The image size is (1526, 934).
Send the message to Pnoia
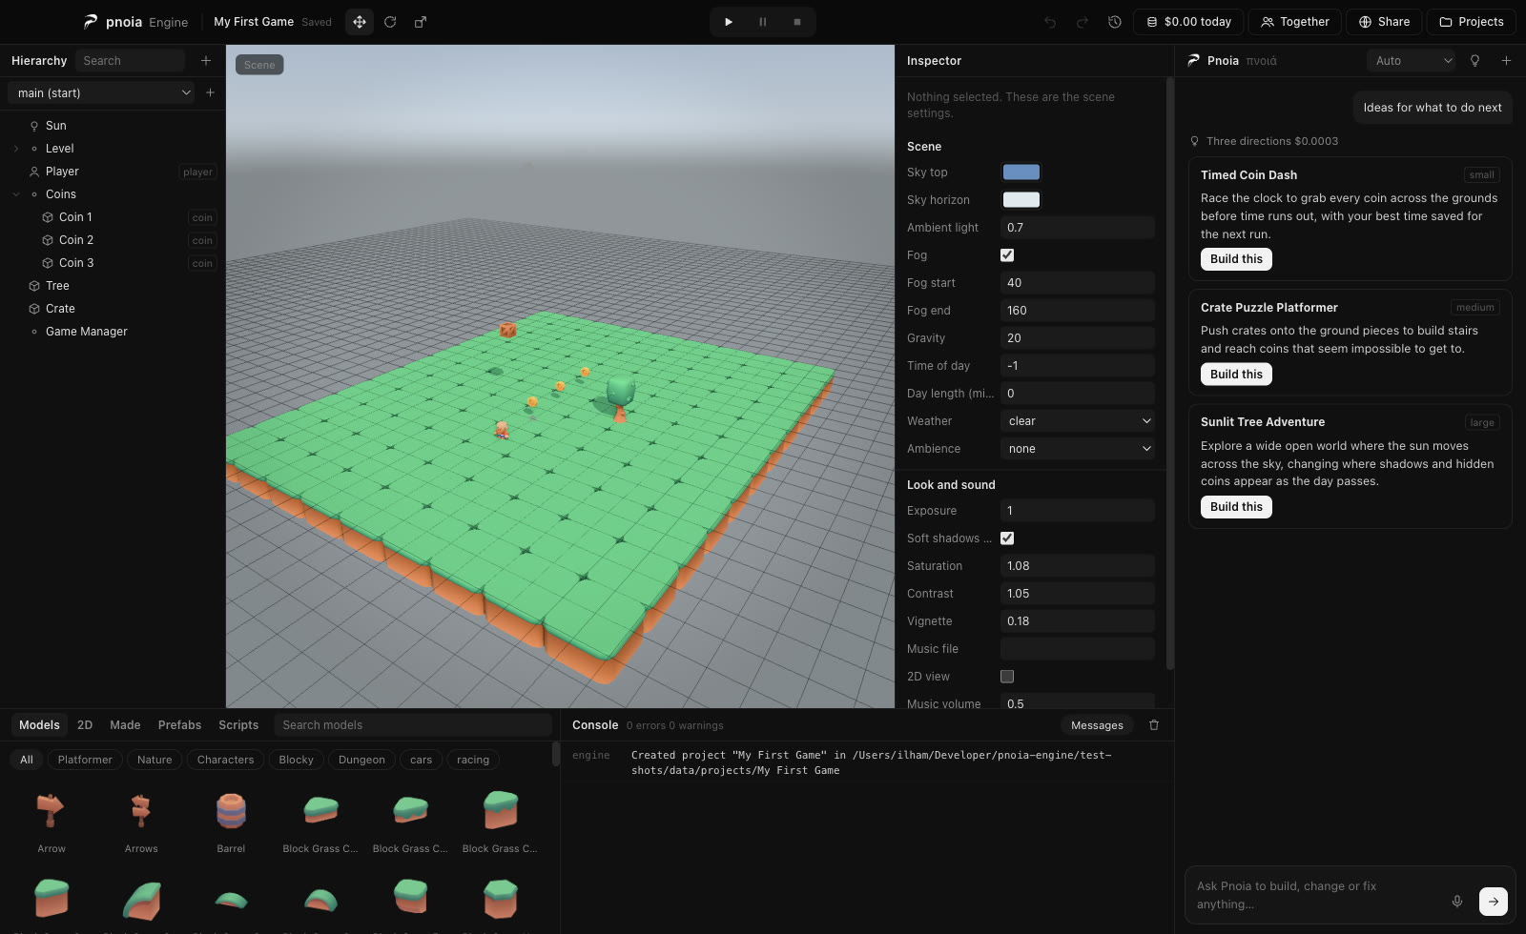[x=1494, y=902]
